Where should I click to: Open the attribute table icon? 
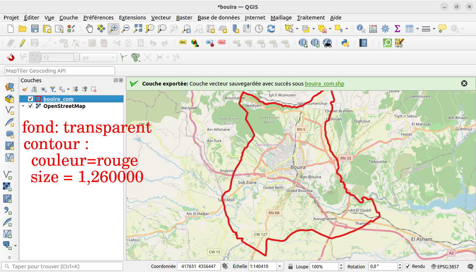(410, 29)
